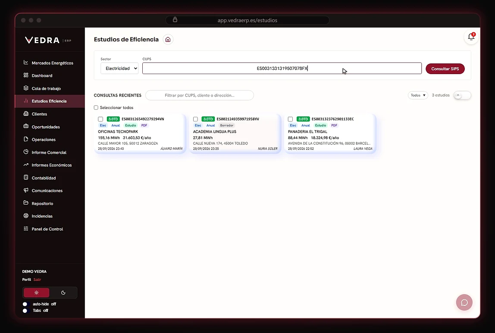Click CUPS code ES0031265492279294VN
Viewport: 495px width, 333px height.
[143, 119]
